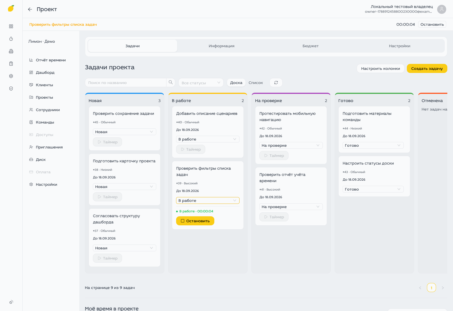Switch to the Настройки tab
The height and width of the screenshot is (311, 453).
(399, 46)
